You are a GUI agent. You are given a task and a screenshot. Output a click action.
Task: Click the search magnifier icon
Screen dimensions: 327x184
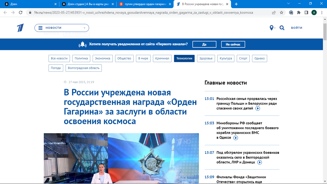282,28
